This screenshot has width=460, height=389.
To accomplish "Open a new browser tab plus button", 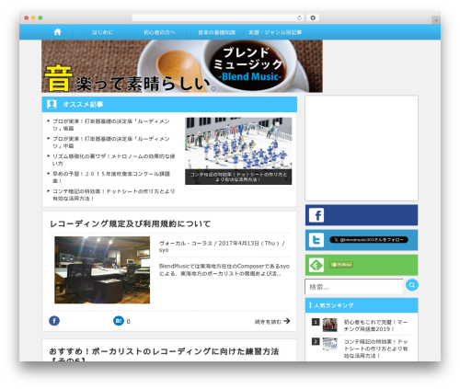I will tap(436, 20).
